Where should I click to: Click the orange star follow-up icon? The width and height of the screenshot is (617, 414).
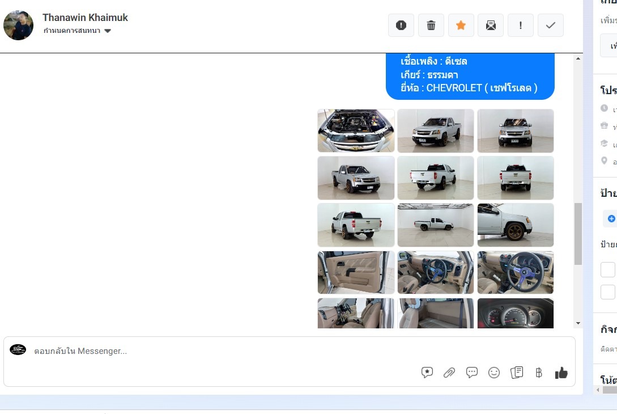coord(461,26)
